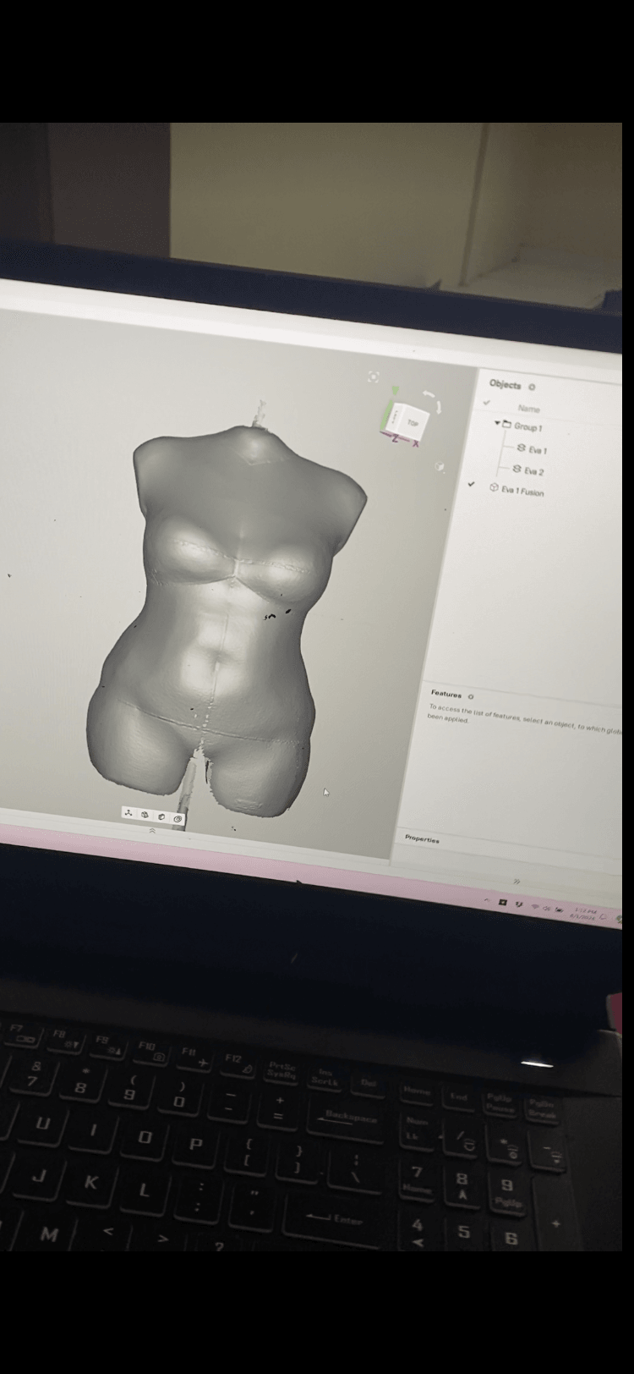
Task: Click the curved rotate arrow beside the view cube
Action: tap(430, 395)
